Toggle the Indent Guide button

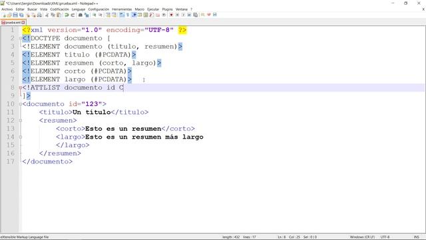pos(134,15)
